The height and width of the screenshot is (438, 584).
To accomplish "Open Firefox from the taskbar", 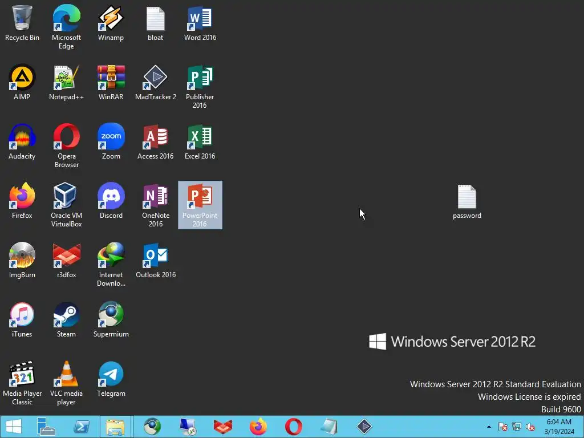I will pyautogui.click(x=258, y=427).
